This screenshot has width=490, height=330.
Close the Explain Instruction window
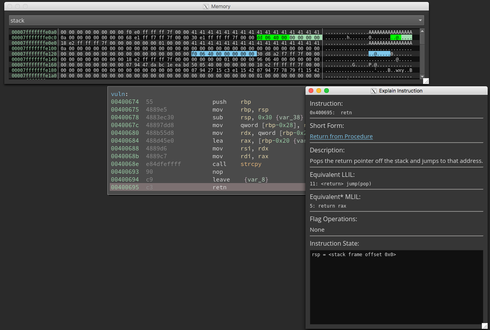pyautogui.click(x=311, y=91)
